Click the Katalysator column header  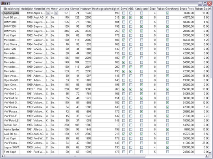[141, 9]
